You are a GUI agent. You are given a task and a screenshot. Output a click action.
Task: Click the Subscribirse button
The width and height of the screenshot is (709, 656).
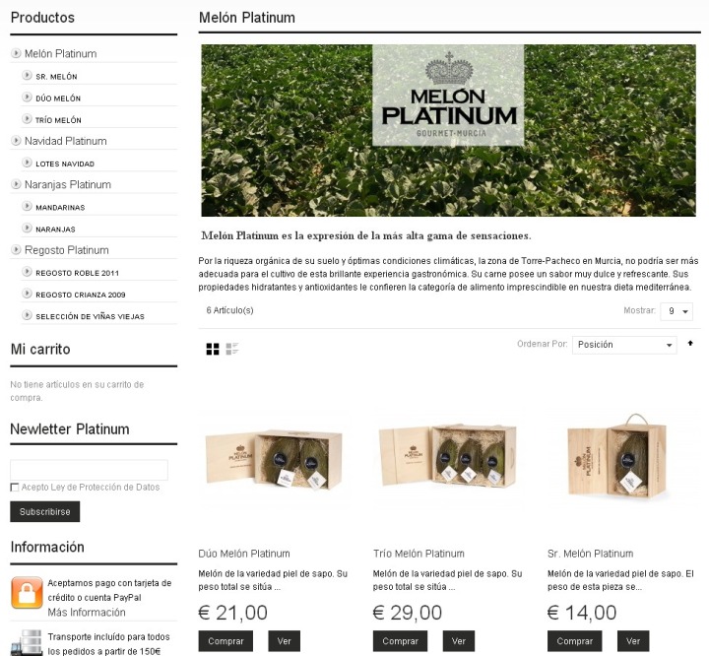[x=44, y=511]
